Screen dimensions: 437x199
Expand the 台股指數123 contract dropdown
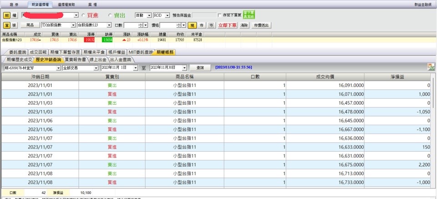109,25
